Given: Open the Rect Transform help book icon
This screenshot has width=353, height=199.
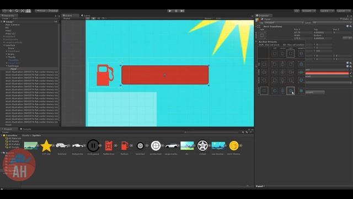Looking at the screenshot, I should (x=347, y=27).
